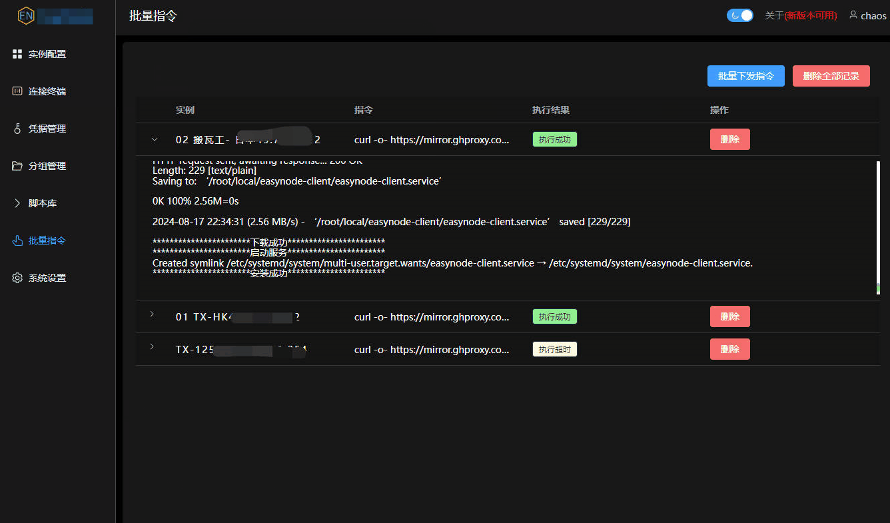Screen dimensions: 890x523
Task: Click the 'Length: 229 [text/plain]' log line
Action: 205,171
